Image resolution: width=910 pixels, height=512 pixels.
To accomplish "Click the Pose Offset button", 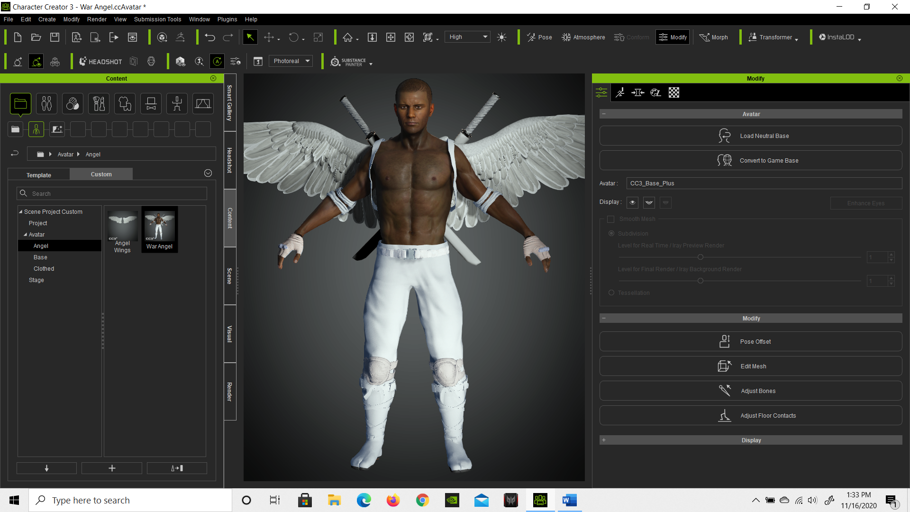I will point(751,342).
